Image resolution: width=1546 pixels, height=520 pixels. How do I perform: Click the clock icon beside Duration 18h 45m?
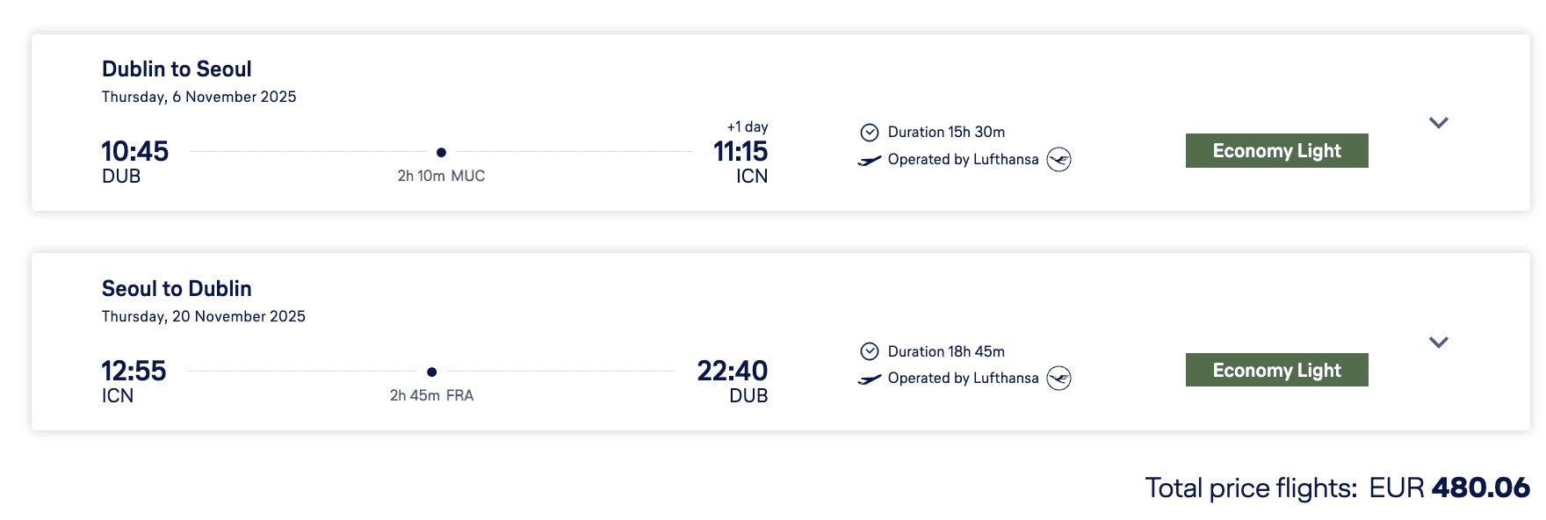click(870, 351)
